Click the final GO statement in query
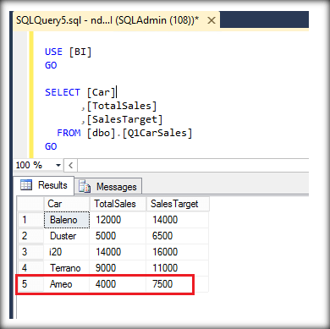Image resolution: width=330 pixels, height=329 pixels. 51,146
